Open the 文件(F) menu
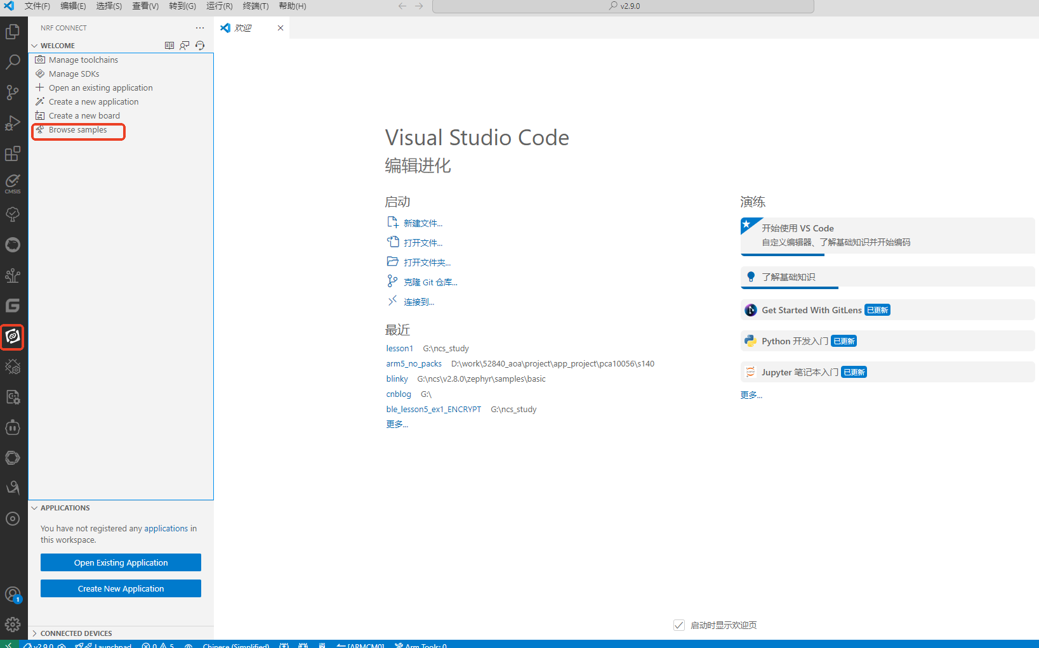This screenshot has height=648, width=1039. pos(37,6)
